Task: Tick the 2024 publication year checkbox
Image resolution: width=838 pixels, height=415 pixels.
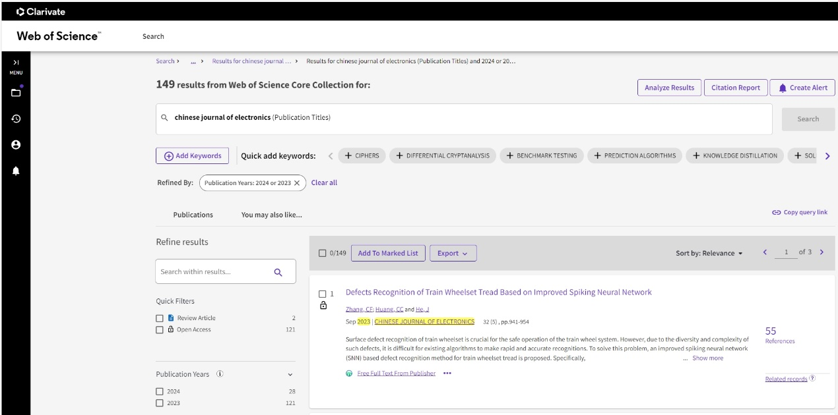Action: 160,391
